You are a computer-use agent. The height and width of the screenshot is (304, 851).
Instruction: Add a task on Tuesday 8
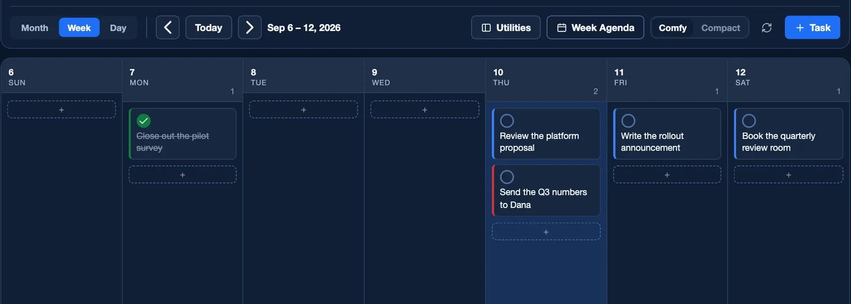pyautogui.click(x=303, y=109)
